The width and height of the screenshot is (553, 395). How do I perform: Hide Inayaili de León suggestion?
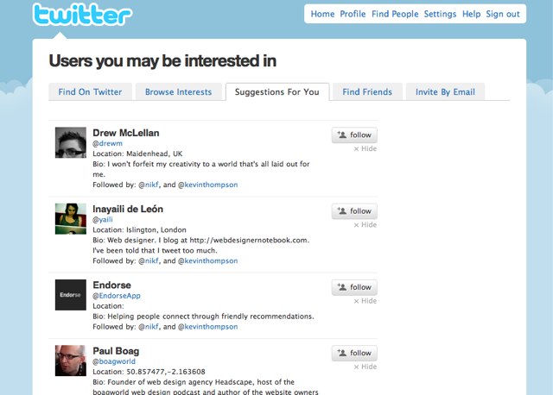coord(365,224)
